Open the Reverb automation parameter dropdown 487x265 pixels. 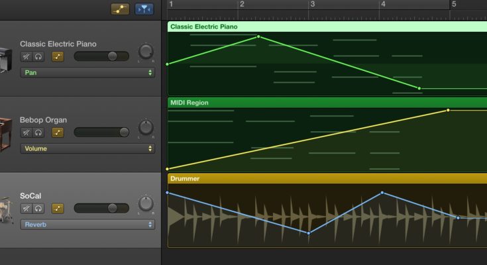point(87,225)
